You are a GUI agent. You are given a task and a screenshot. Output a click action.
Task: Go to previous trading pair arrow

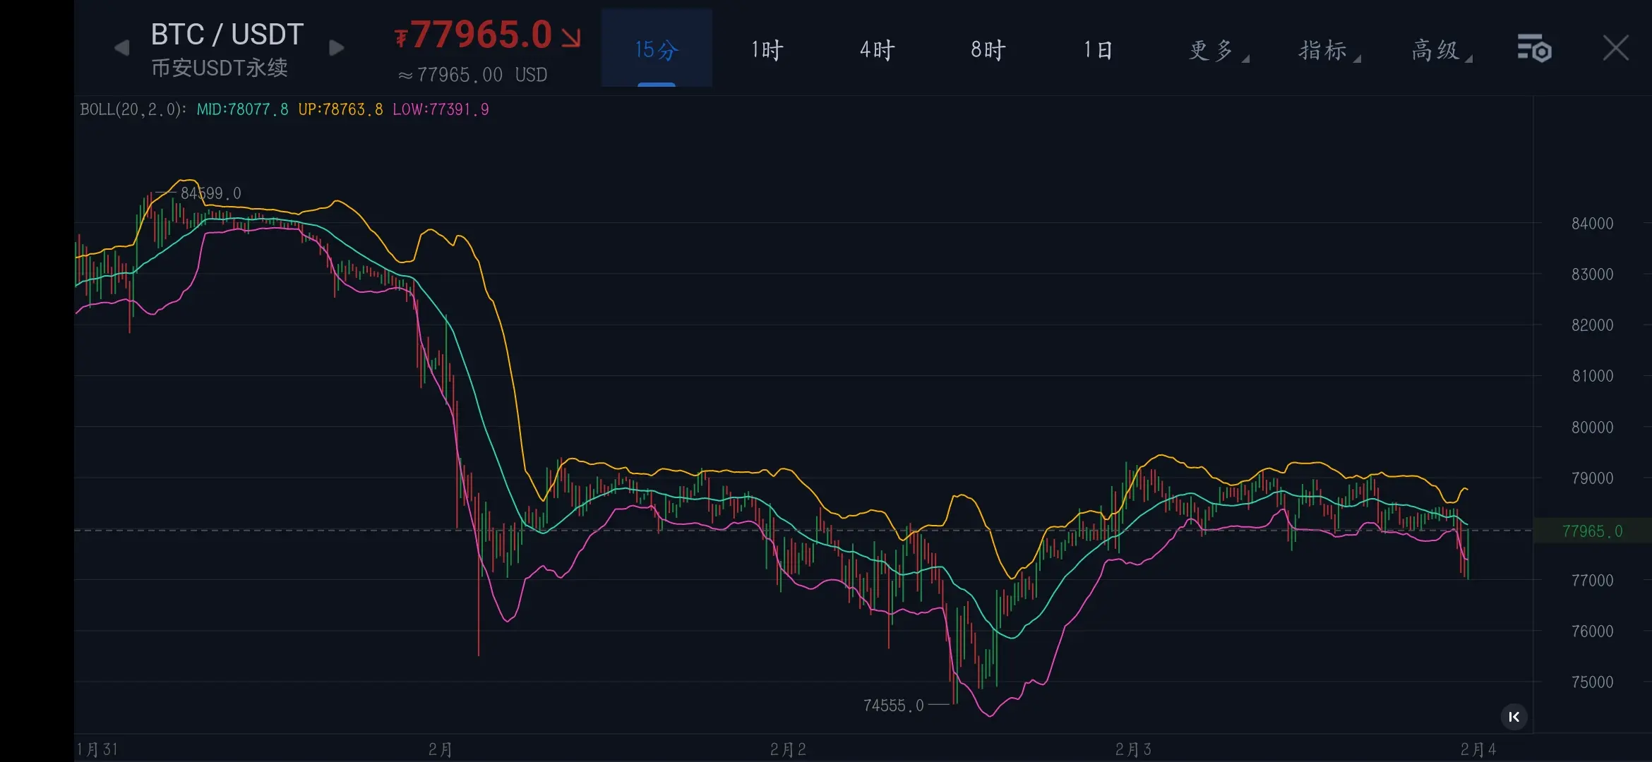(121, 48)
